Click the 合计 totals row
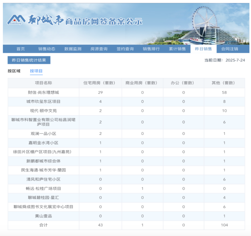 click(43, 225)
